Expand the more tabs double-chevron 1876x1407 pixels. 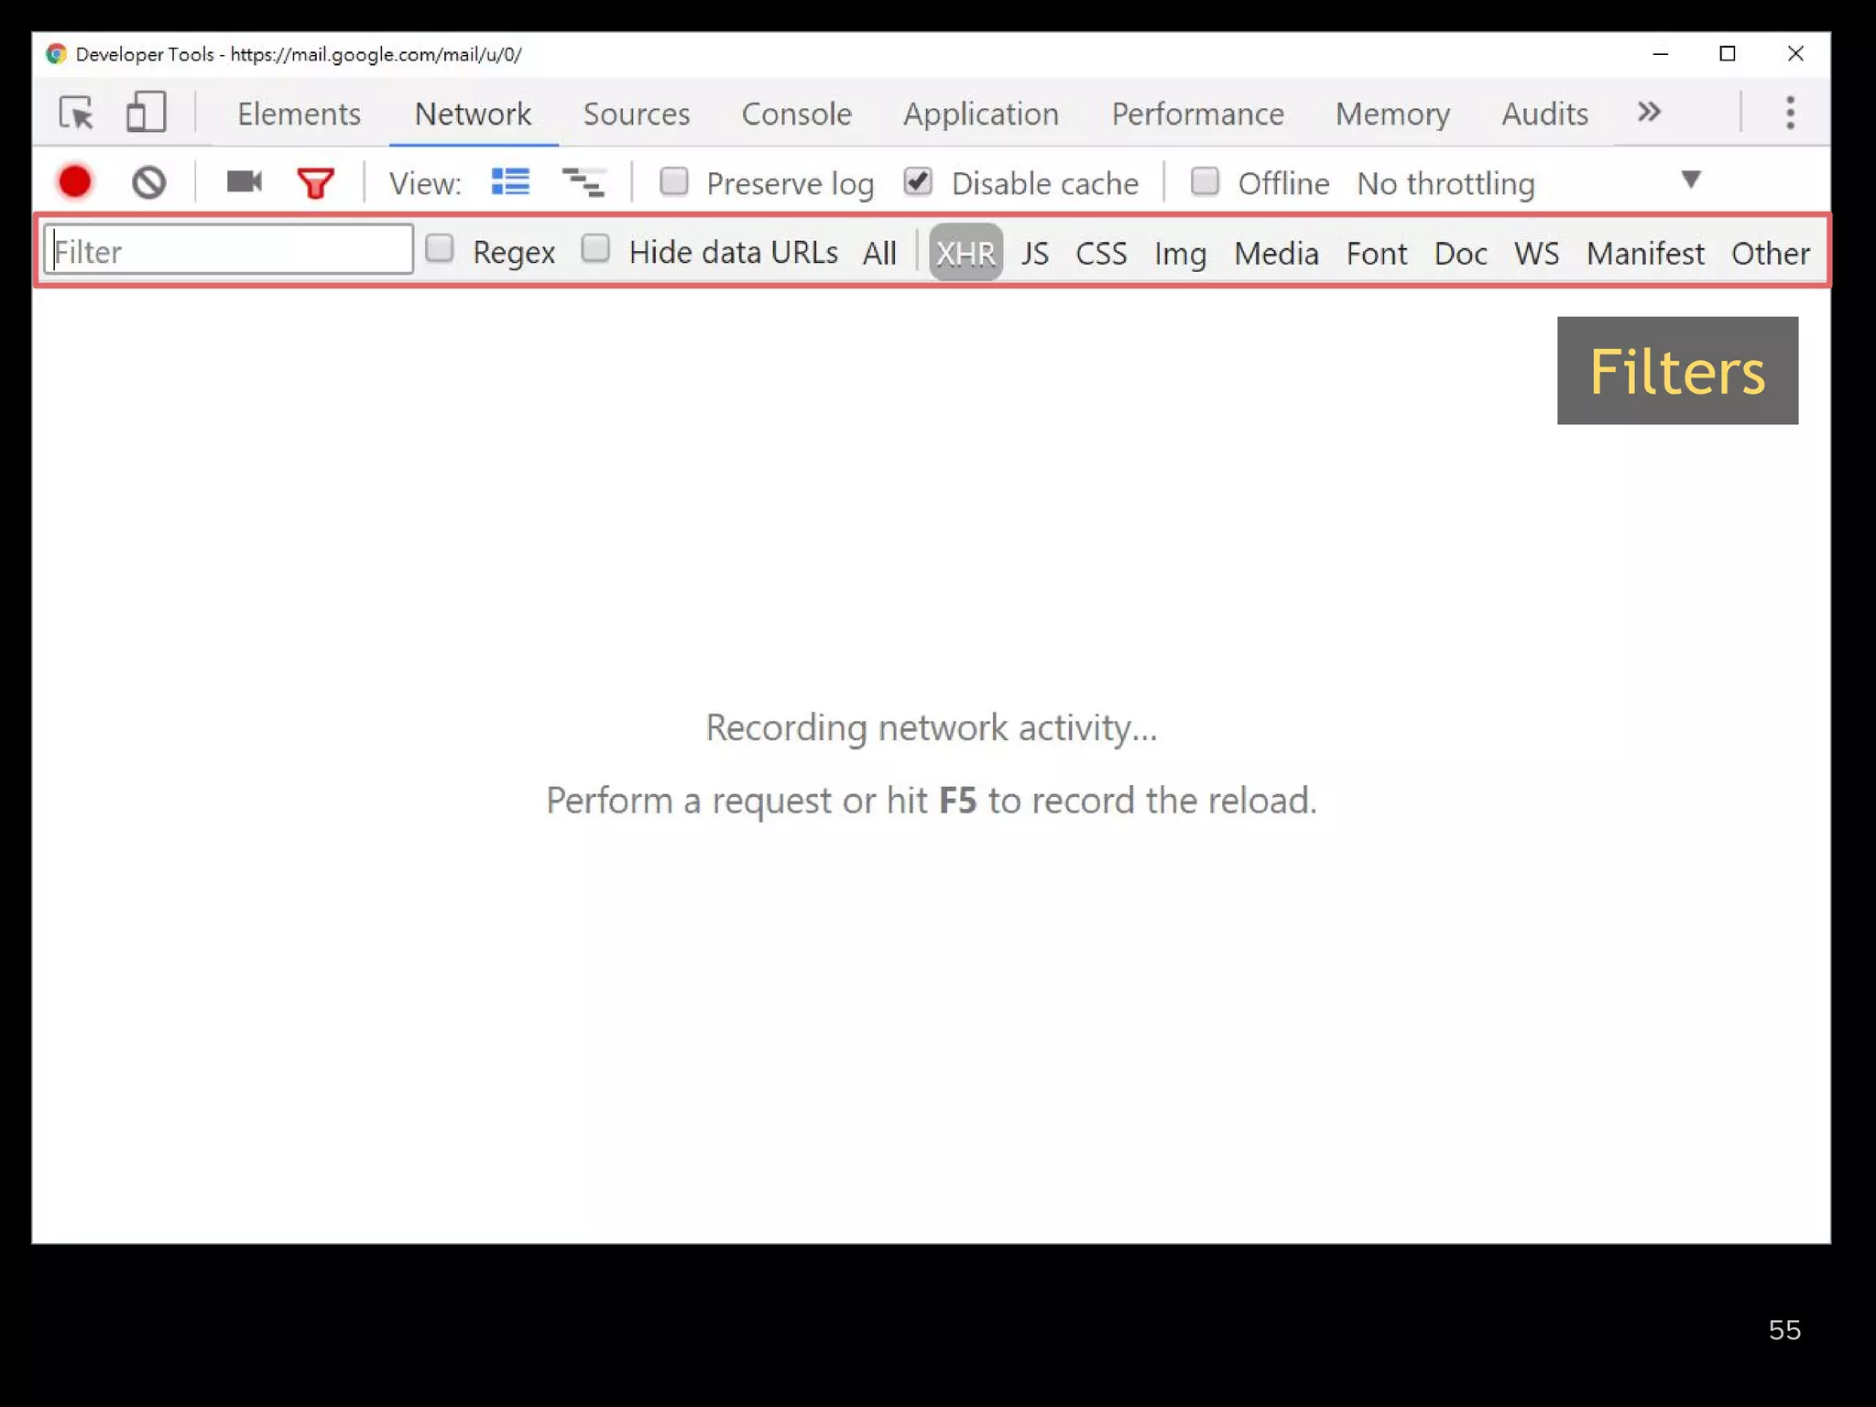(x=1649, y=113)
